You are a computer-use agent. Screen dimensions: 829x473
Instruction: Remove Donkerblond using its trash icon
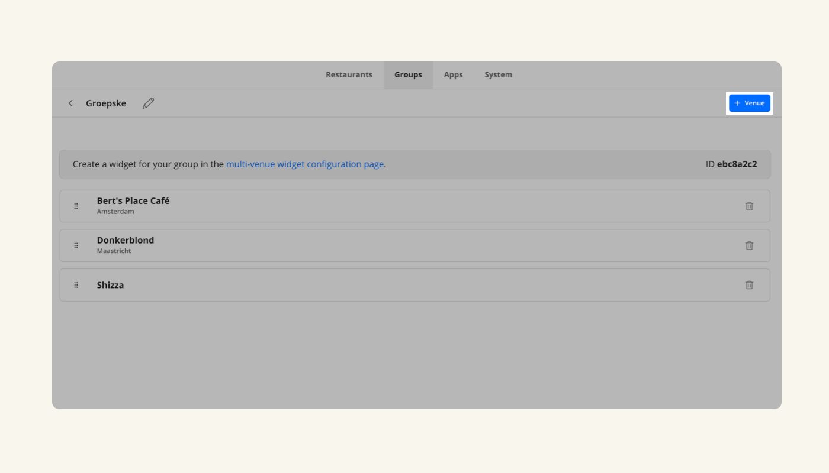(x=749, y=245)
